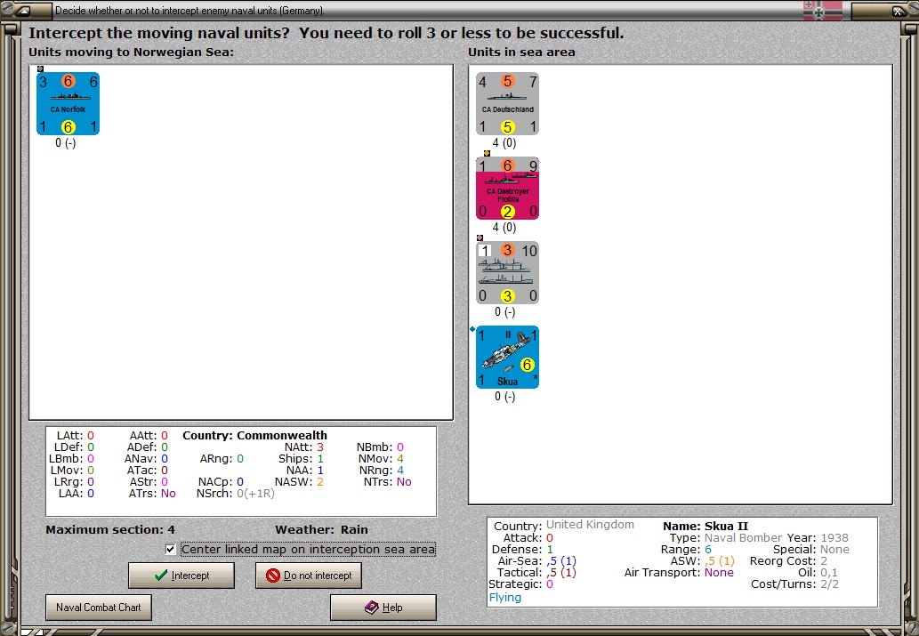Click the 'Type: Naval Bomber' text
Screen dimensions: 919x636
point(726,537)
